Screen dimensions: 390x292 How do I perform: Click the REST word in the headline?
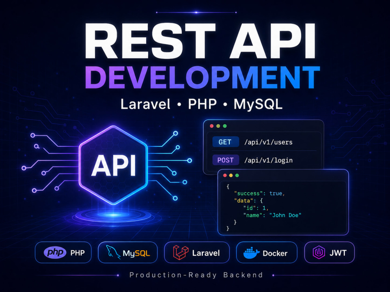pyautogui.click(x=150, y=41)
